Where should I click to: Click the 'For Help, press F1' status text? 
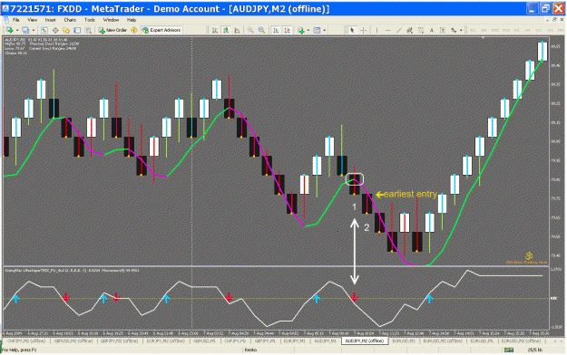click(x=19, y=350)
